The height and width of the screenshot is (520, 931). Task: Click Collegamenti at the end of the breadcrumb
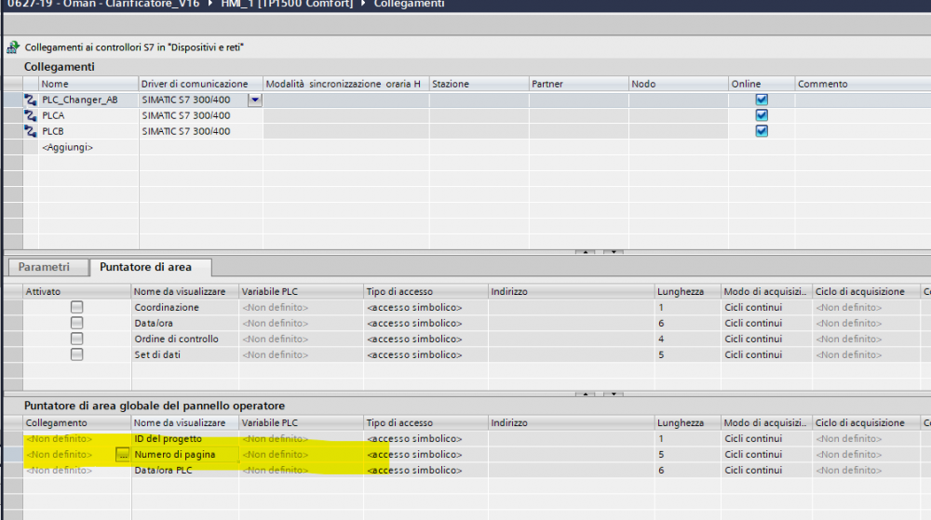pos(409,4)
